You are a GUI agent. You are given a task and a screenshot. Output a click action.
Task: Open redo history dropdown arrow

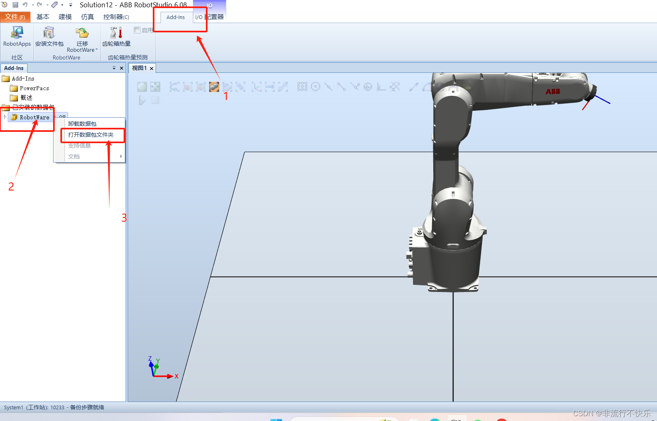coord(47,5)
